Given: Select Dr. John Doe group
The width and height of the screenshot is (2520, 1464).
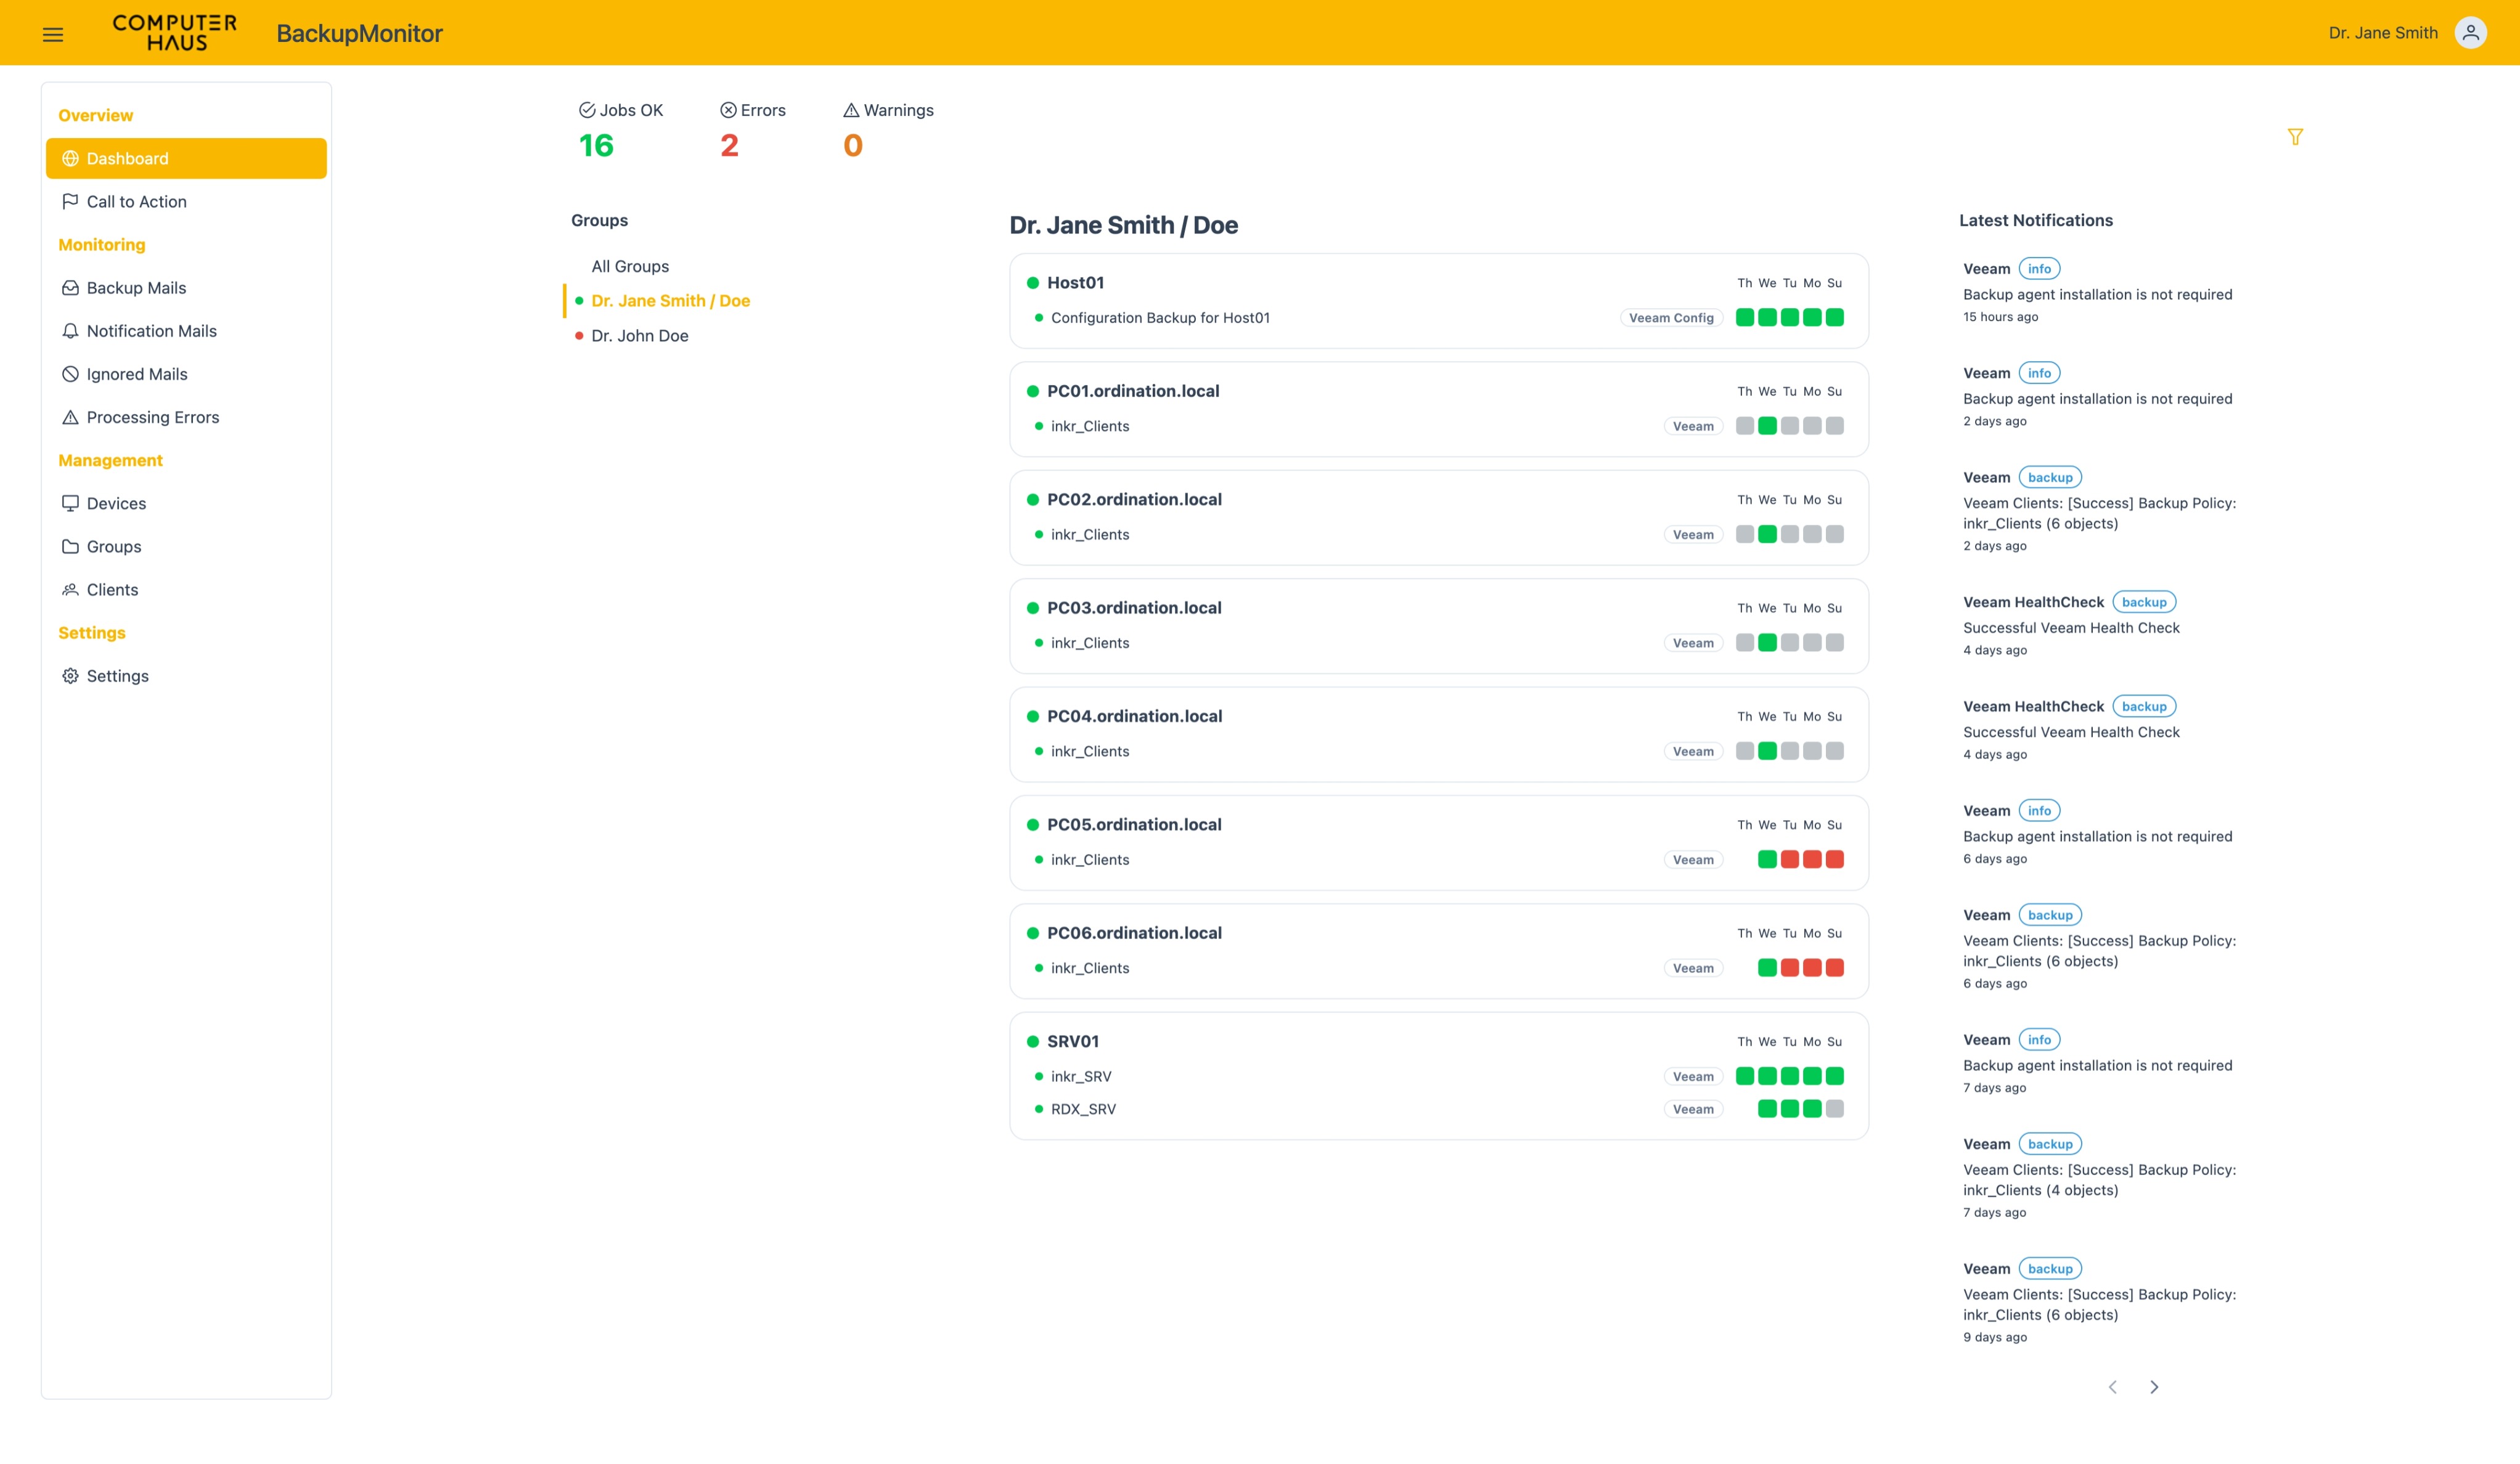Looking at the screenshot, I should (x=640, y=336).
